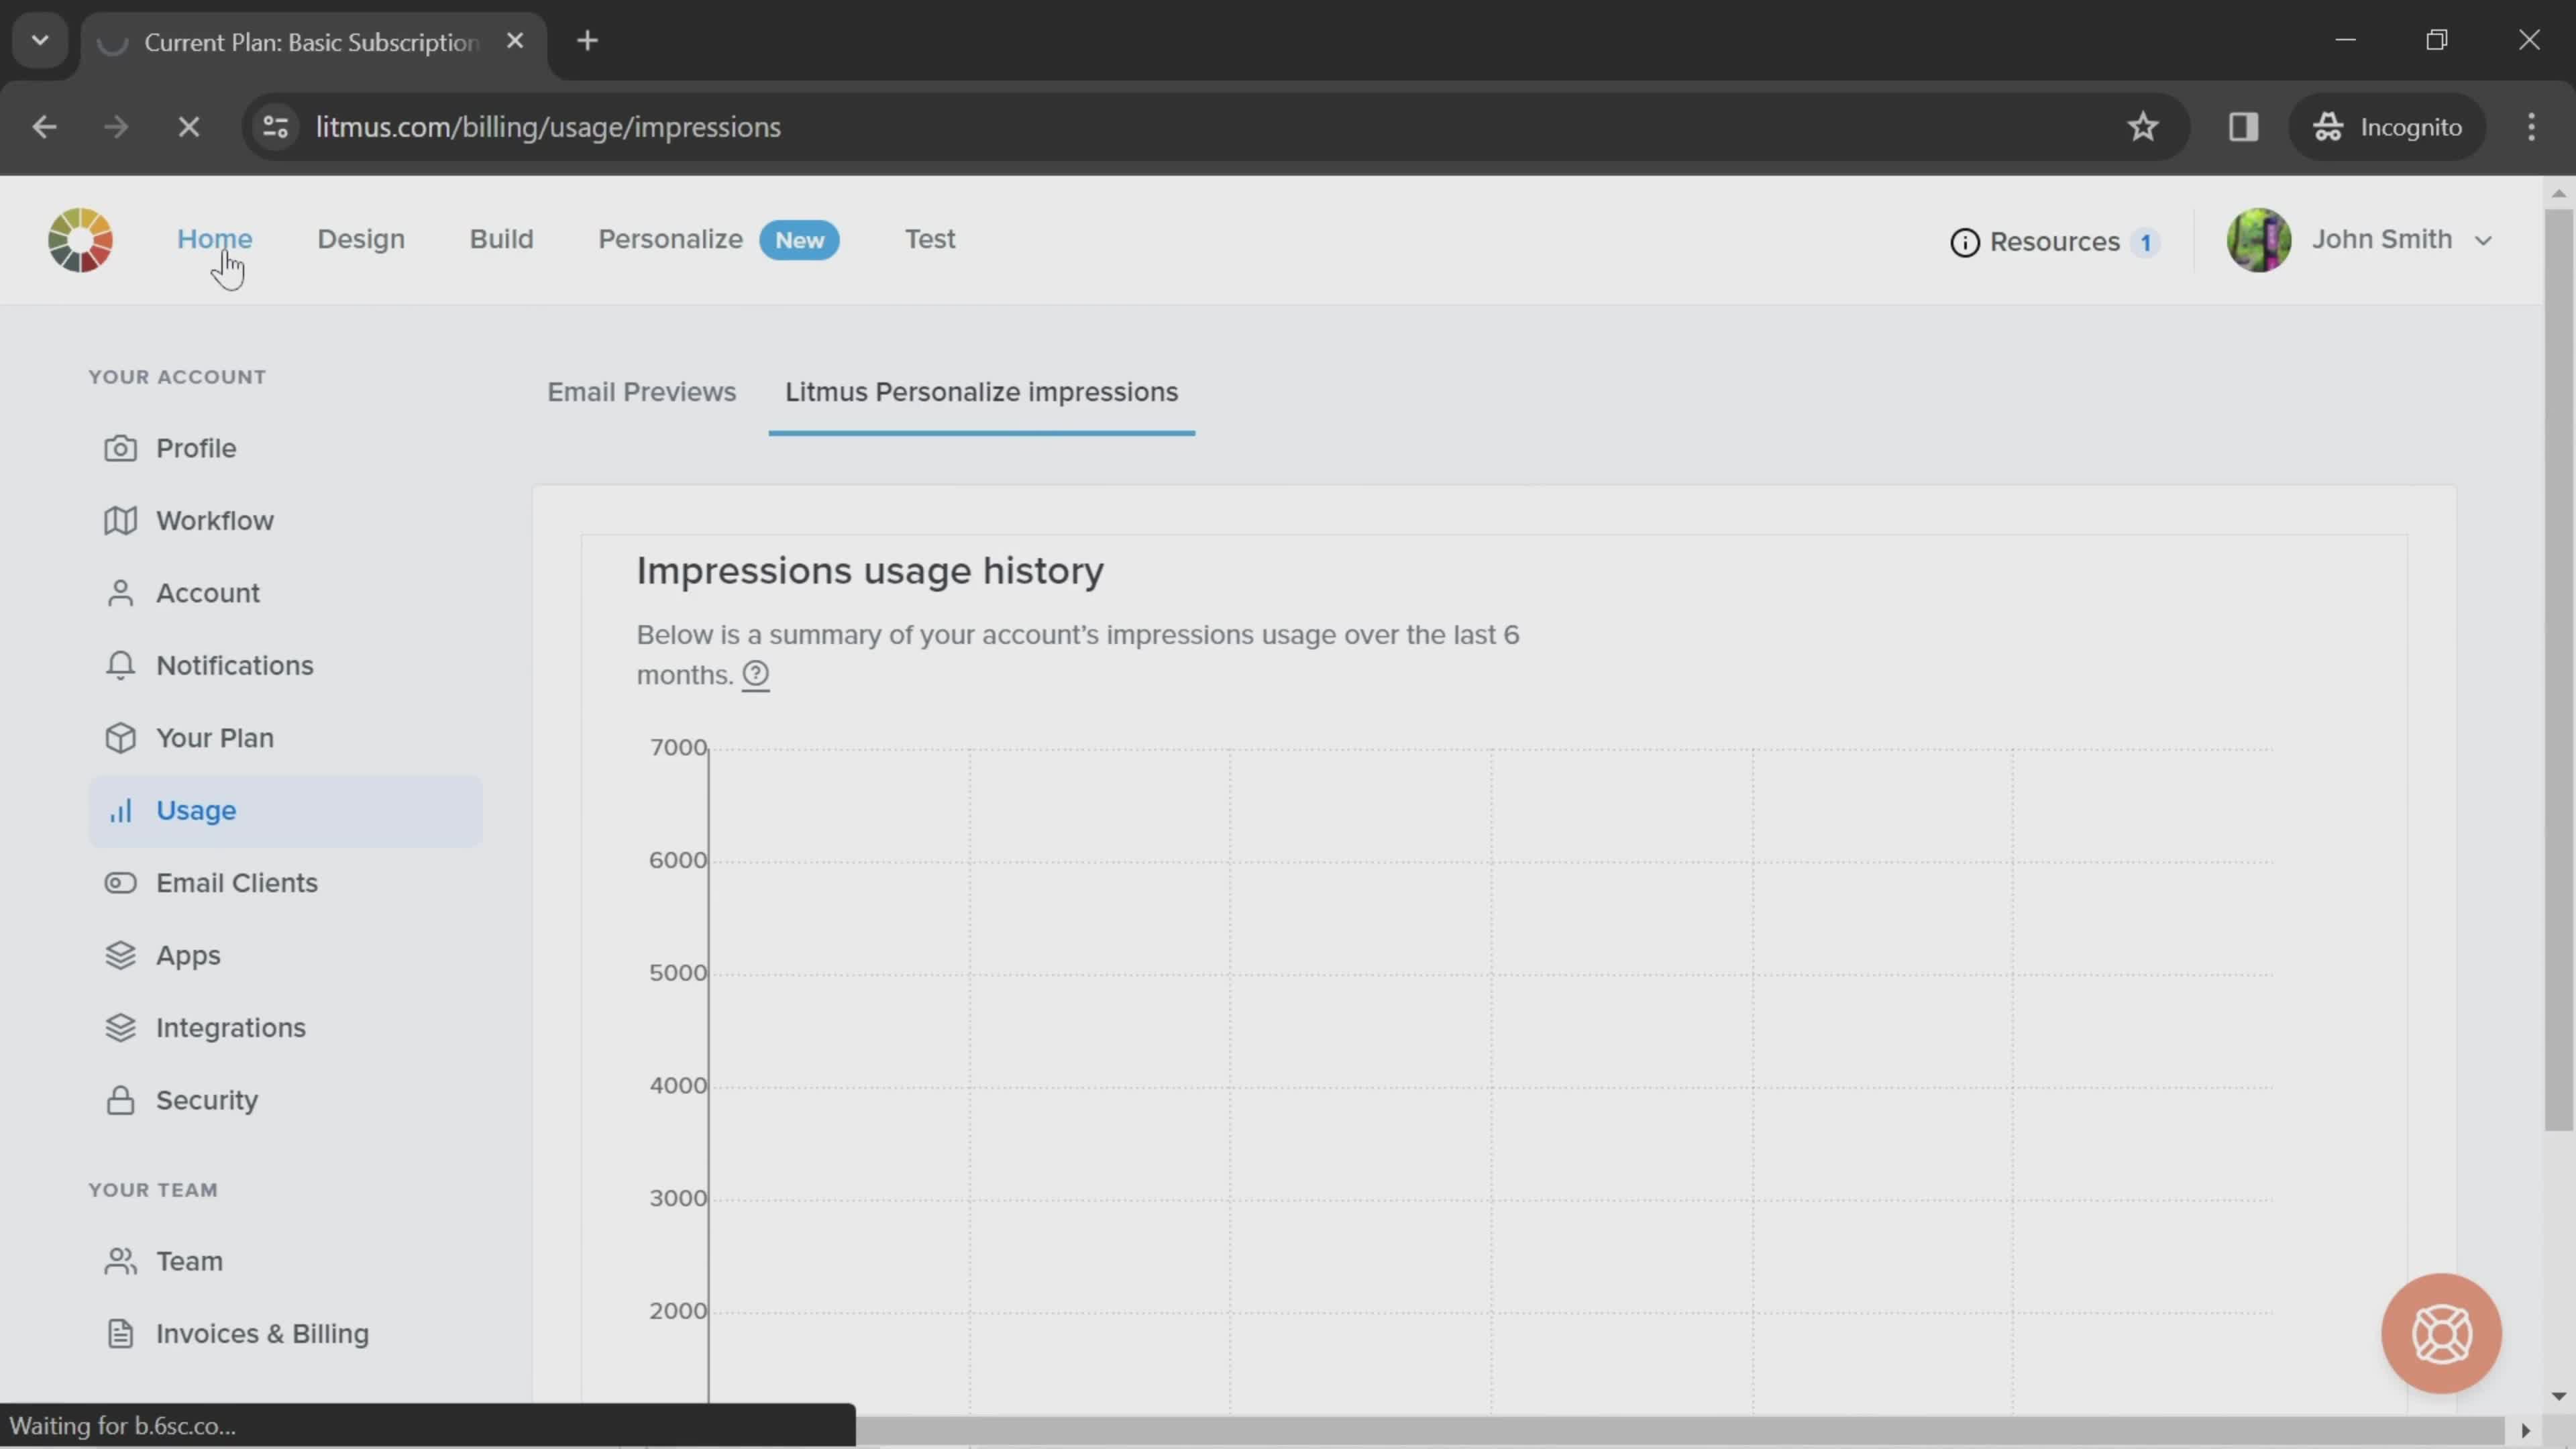Click the scroll down arrow
2576x1449 pixels.
coord(2558,1395)
